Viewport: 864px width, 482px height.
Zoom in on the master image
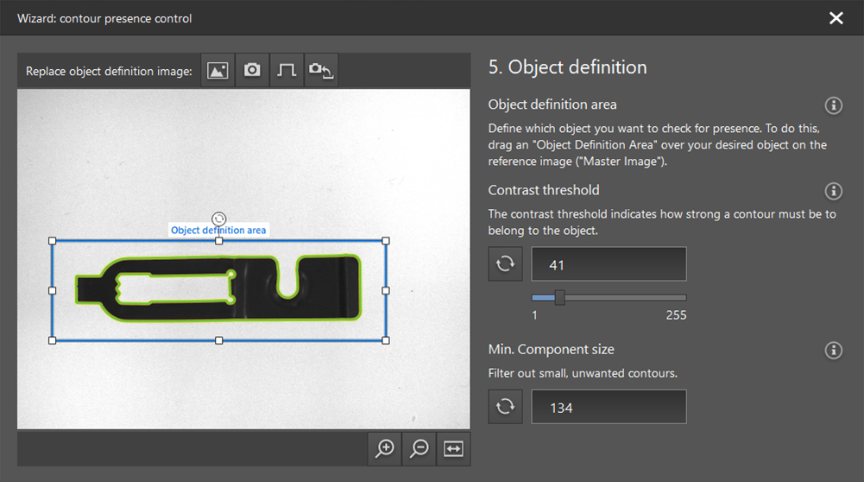coord(385,448)
